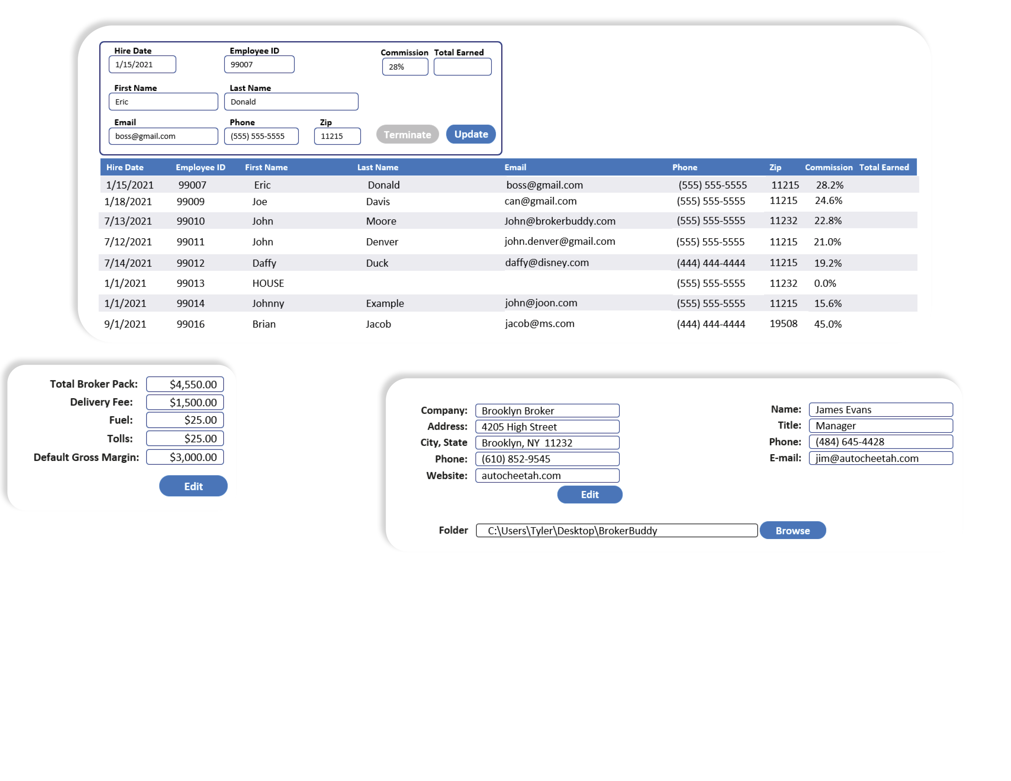Screen dimensions: 1011x781
Task: Click City, State field Brooklyn, NY
Action: click(547, 443)
